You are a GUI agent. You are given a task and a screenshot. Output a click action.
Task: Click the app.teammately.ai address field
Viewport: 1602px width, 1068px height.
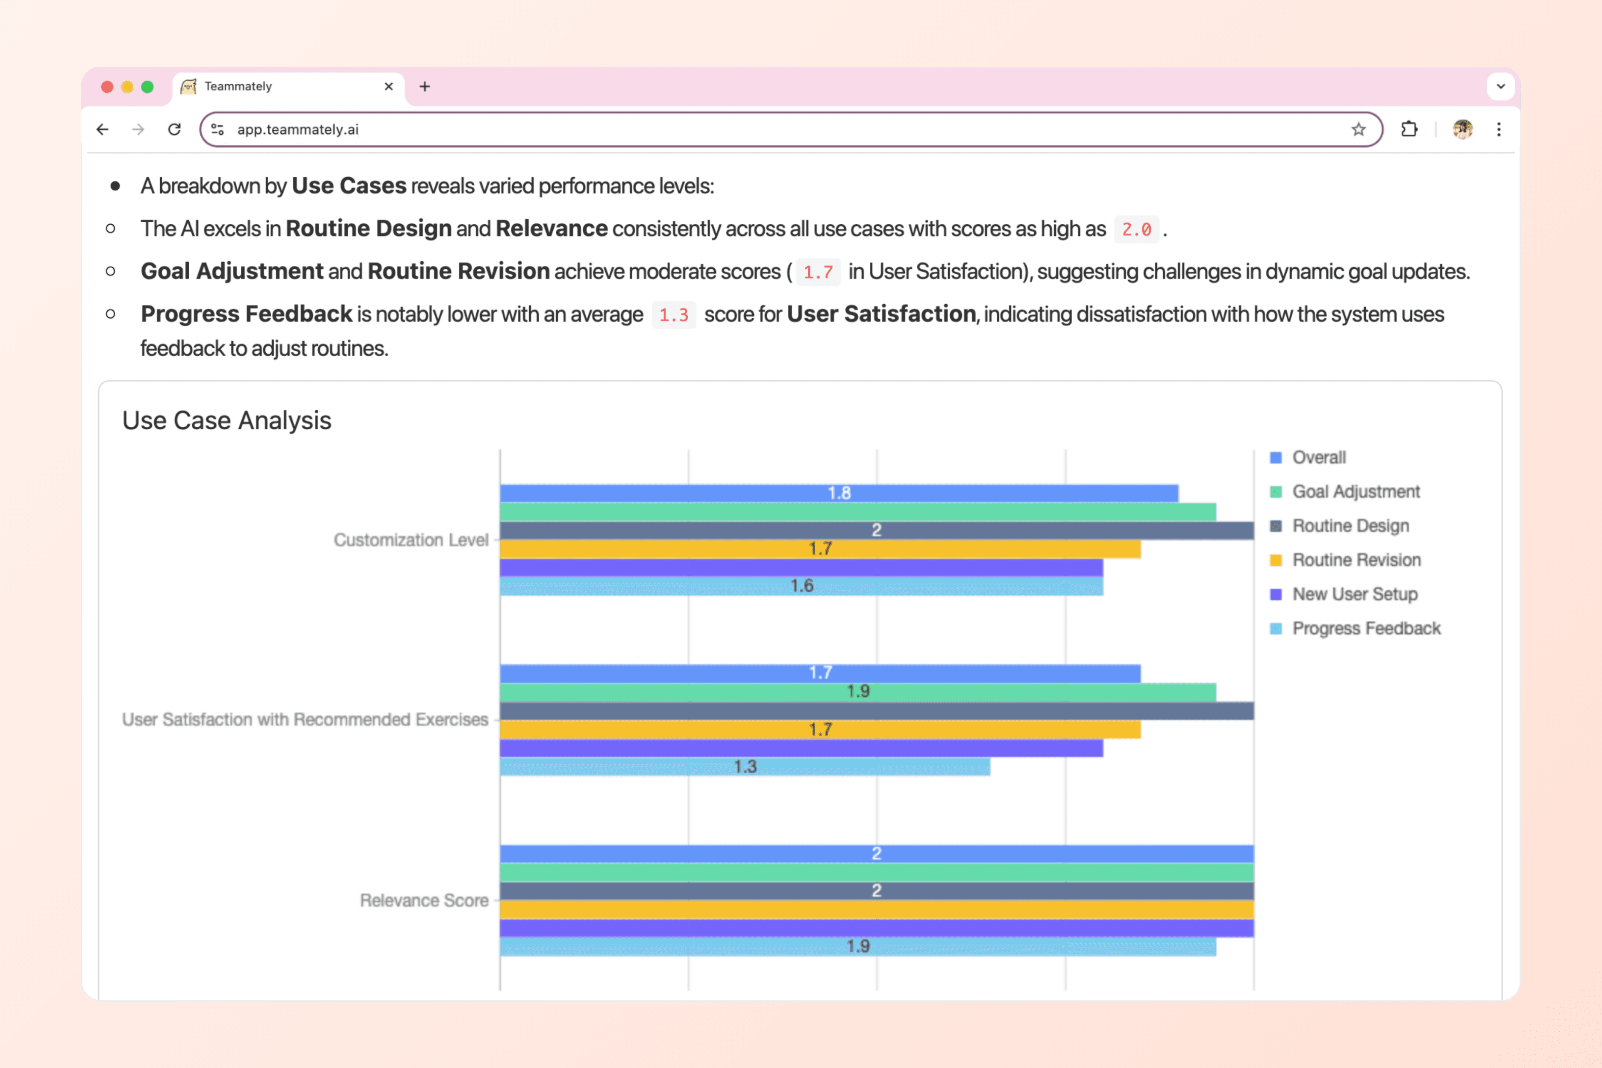tap(749, 129)
